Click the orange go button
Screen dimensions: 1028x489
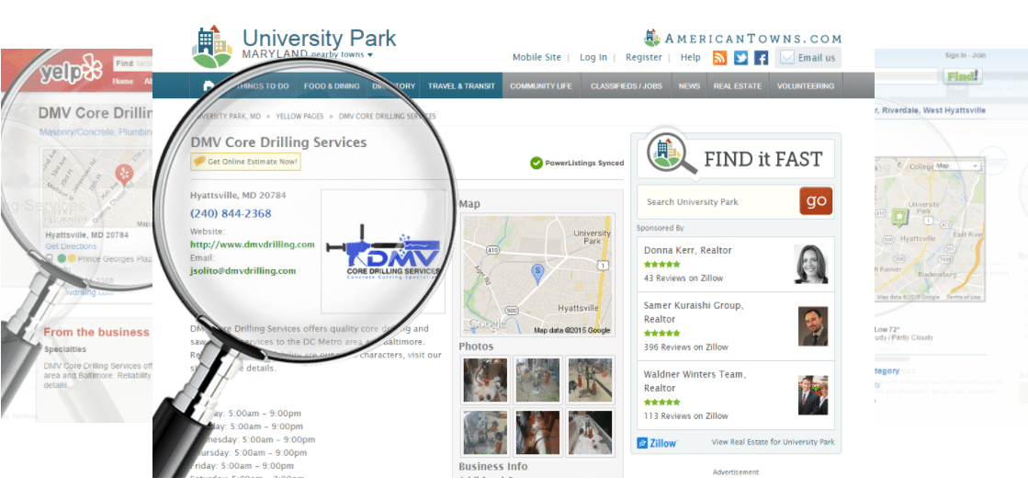point(816,201)
